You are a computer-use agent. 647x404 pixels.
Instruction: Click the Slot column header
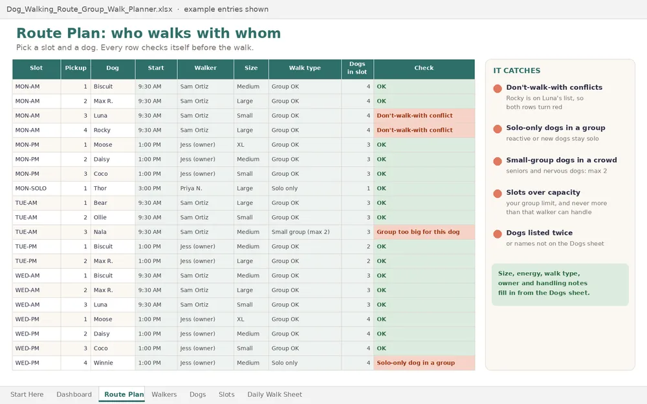pyautogui.click(x=36, y=69)
